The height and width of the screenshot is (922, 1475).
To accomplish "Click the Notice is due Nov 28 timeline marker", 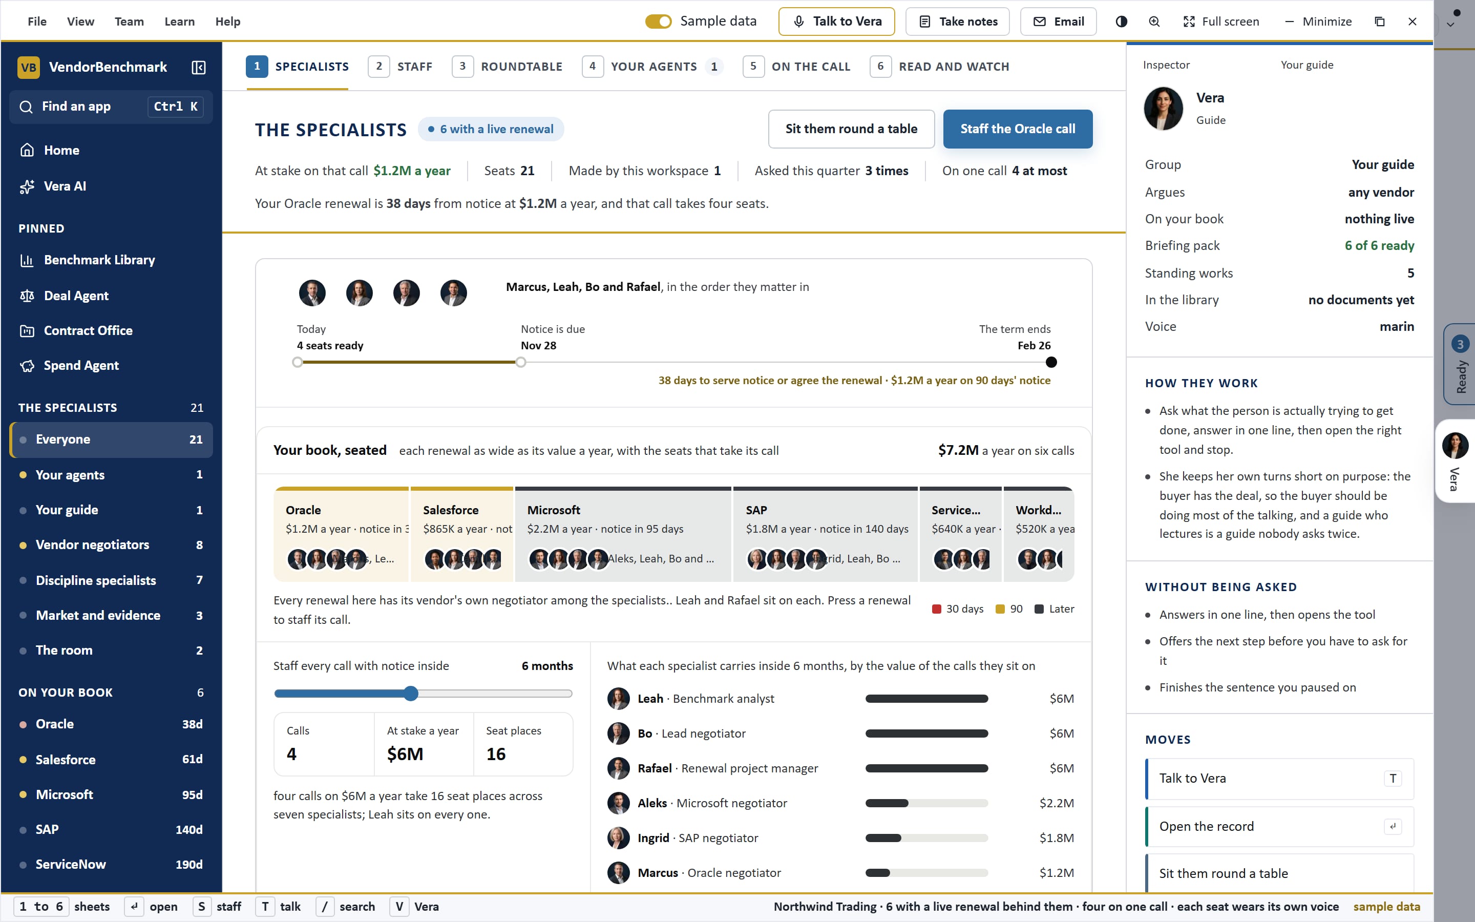I will [x=520, y=362].
